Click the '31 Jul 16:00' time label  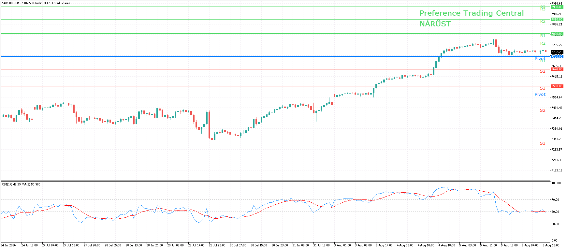(x=321, y=245)
